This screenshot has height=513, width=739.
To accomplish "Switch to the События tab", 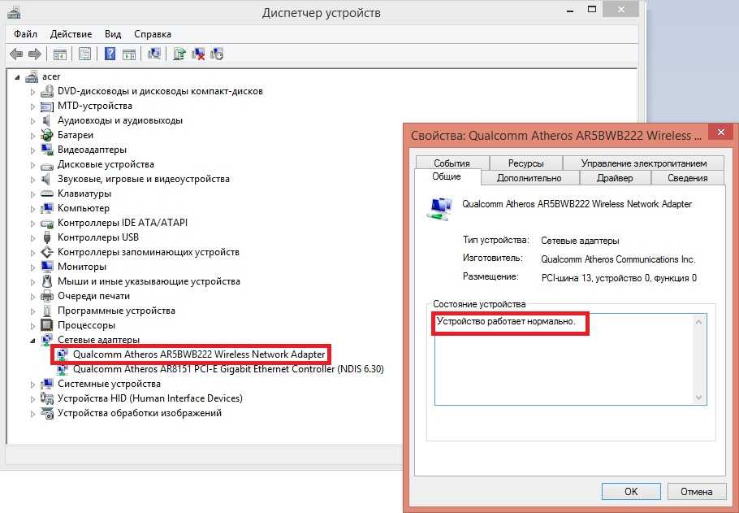I will click(452, 163).
